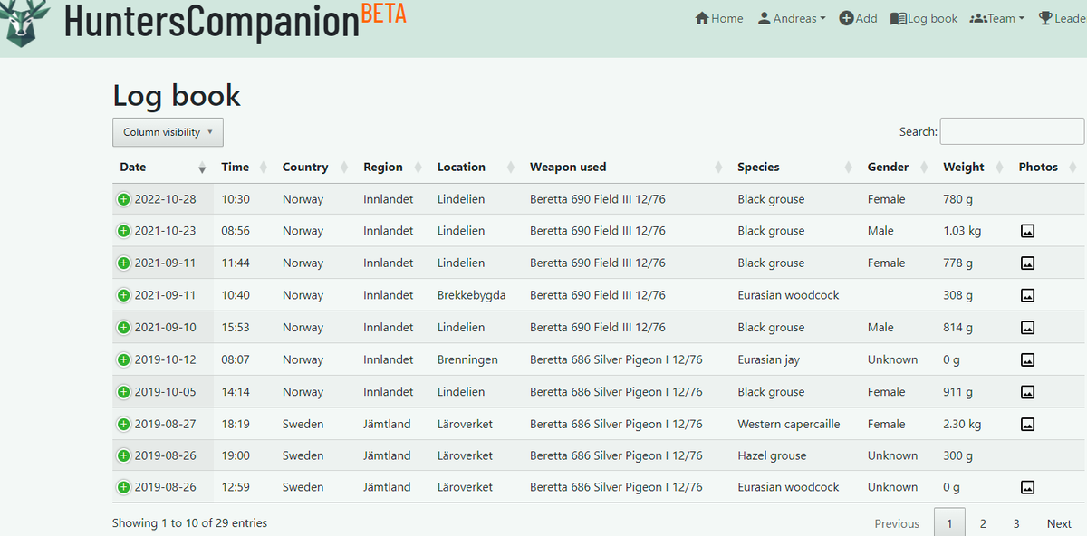1087x536 pixels.
Task: Click the Hazel grouse species cell
Action: pos(772,455)
